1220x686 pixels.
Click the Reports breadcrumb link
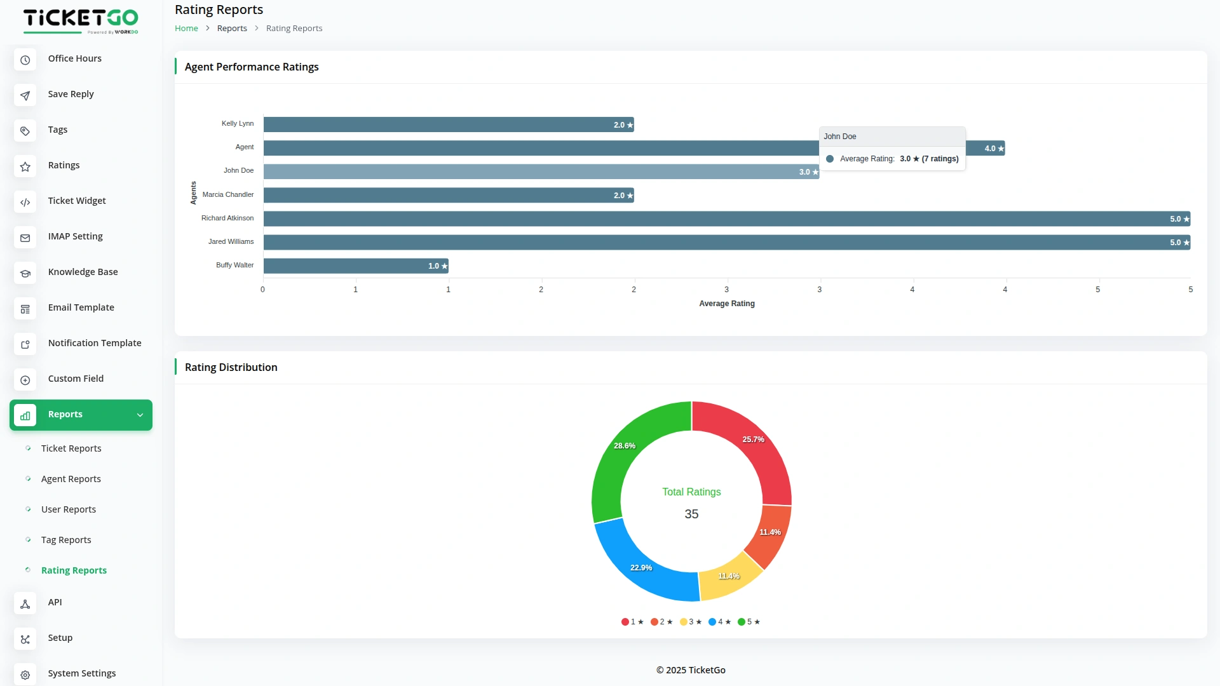[x=232, y=28]
